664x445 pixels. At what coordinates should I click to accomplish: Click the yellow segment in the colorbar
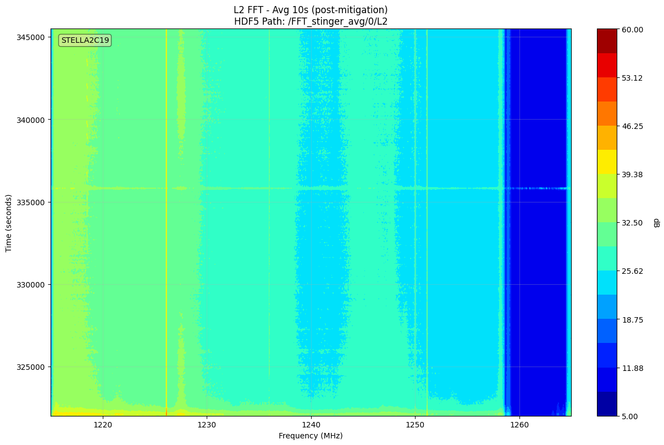point(607,162)
